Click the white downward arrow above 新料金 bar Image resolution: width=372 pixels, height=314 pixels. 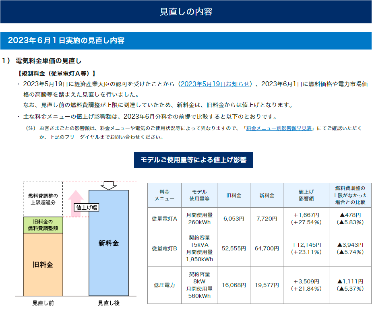coord(109,185)
